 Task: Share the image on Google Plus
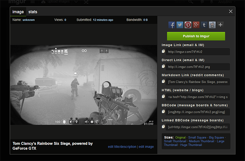click(x=196, y=25)
